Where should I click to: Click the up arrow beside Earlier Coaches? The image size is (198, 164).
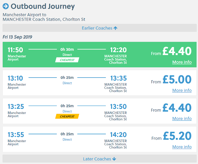pos(115,28)
